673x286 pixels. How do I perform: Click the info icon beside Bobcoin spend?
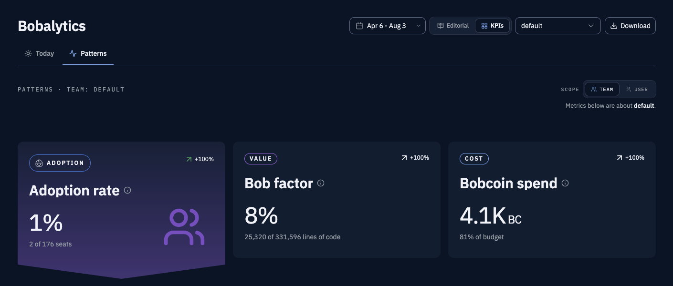(565, 183)
